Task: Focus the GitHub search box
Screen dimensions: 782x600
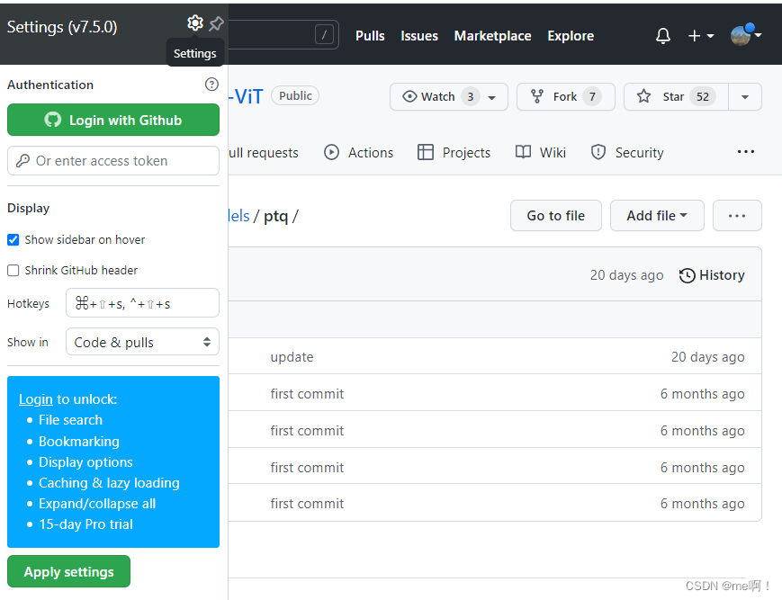Action: [x=283, y=35]
